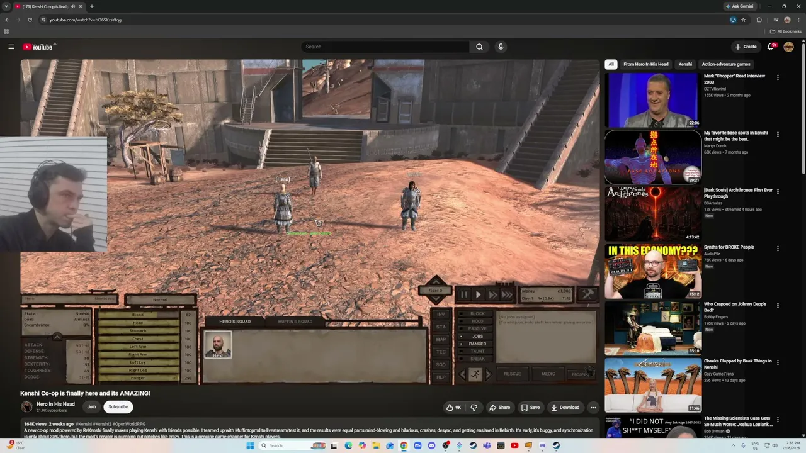Click the YouTube search magnifier button
Image resolution: width=806 pixels, height=453 pixels.
pyautogui.click(x=479, y=47)
